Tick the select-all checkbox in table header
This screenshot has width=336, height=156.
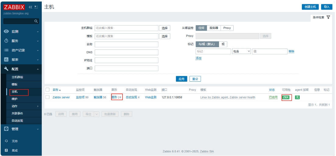tap(47, 90)
